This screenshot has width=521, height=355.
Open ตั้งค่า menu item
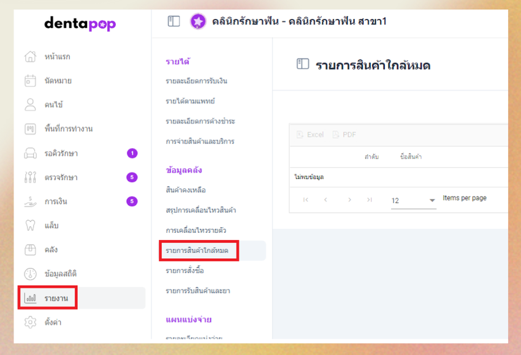click(x=53, y=322)
